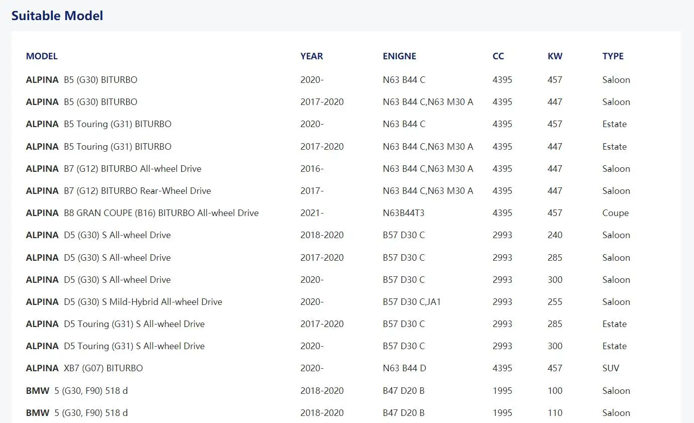
Task: Click "5 (G30, F90) 518 d" in 100 KW row
Action: (91, 391)
